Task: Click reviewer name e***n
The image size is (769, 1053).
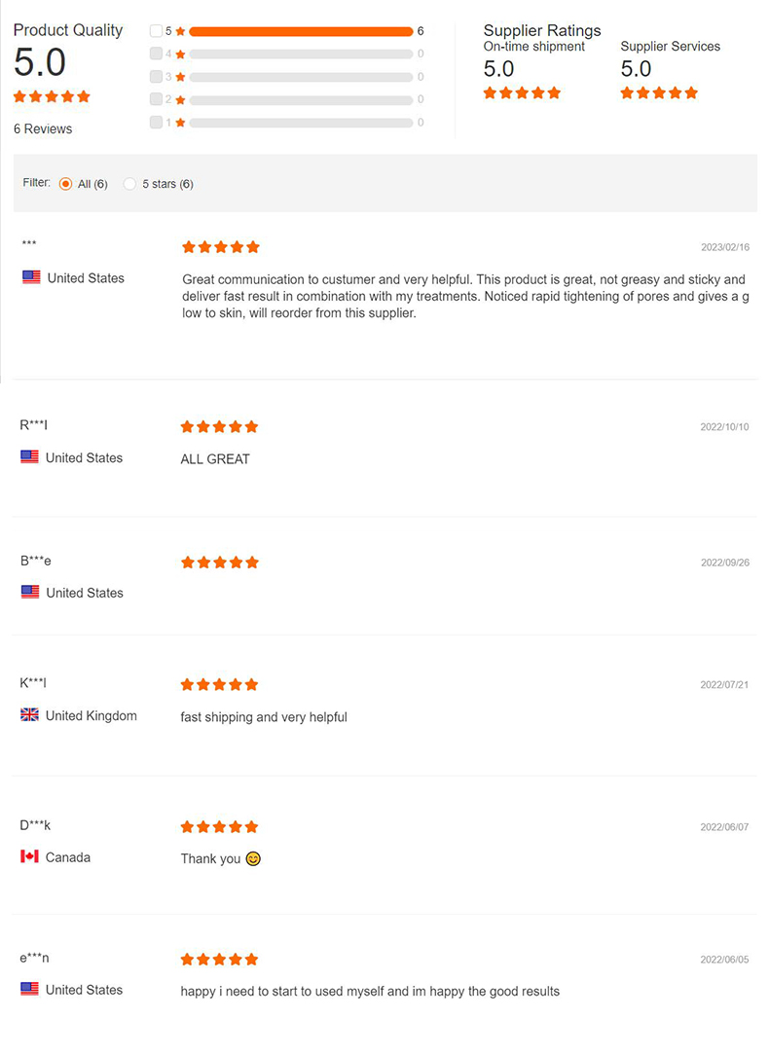Action: 34,959
